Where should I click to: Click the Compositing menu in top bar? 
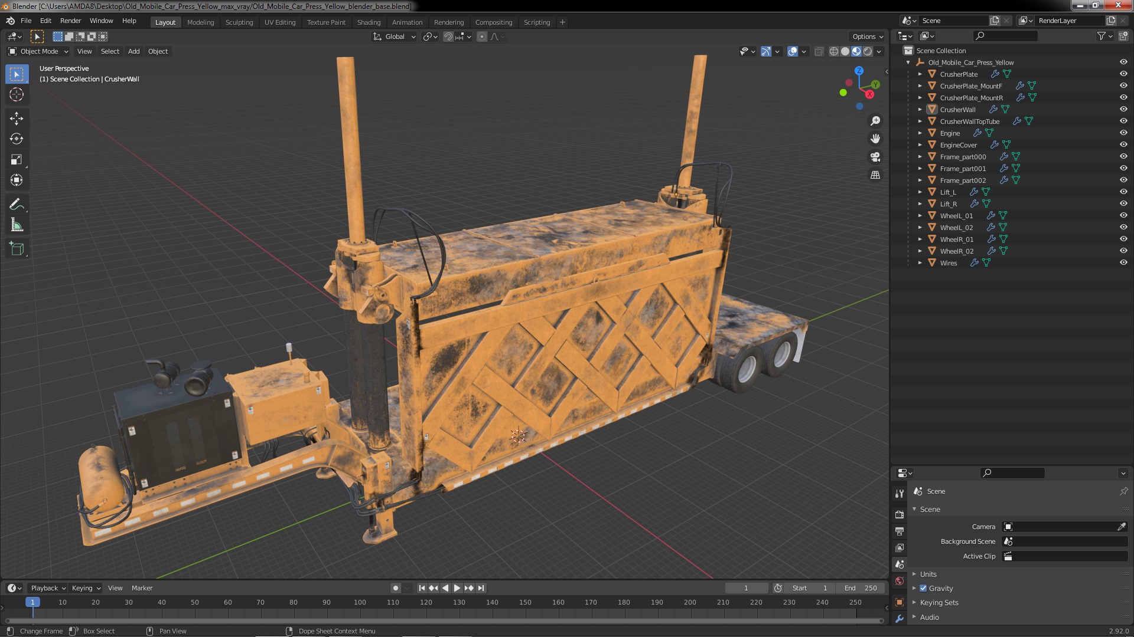click(494, 21)
